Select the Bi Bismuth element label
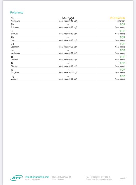136x185 pixels. [14, 32]
